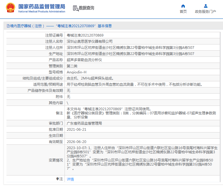Click management class value 第二类
This screenshot has width=223, height=186.
[72, 66]
